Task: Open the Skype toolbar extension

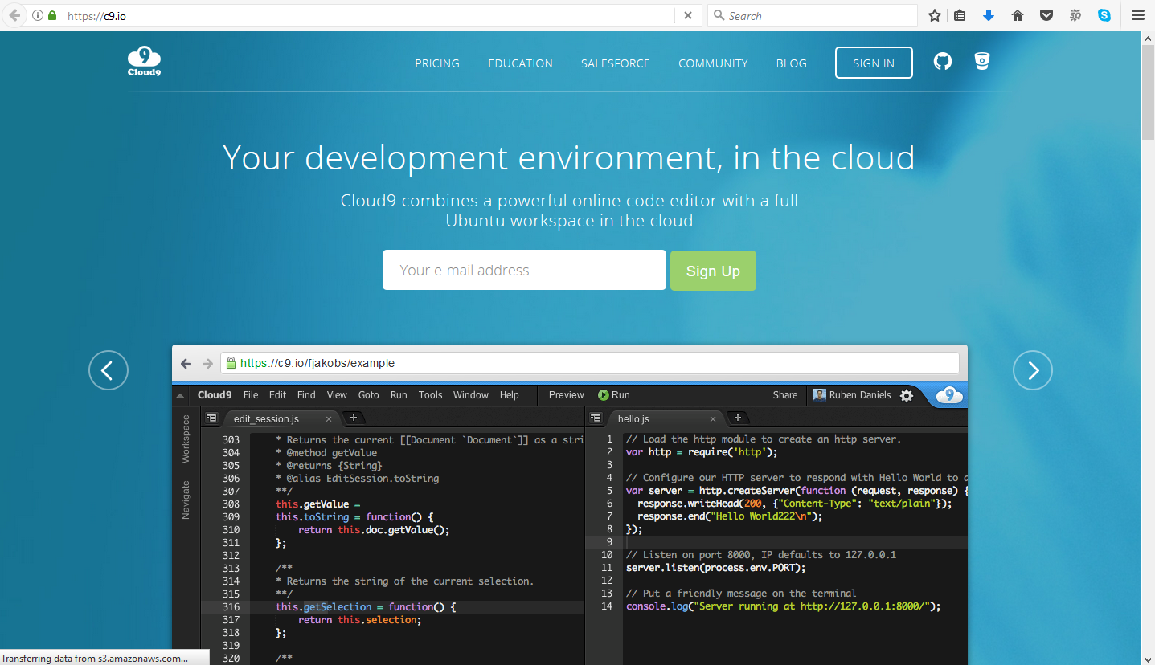Action: [1104, 15]
